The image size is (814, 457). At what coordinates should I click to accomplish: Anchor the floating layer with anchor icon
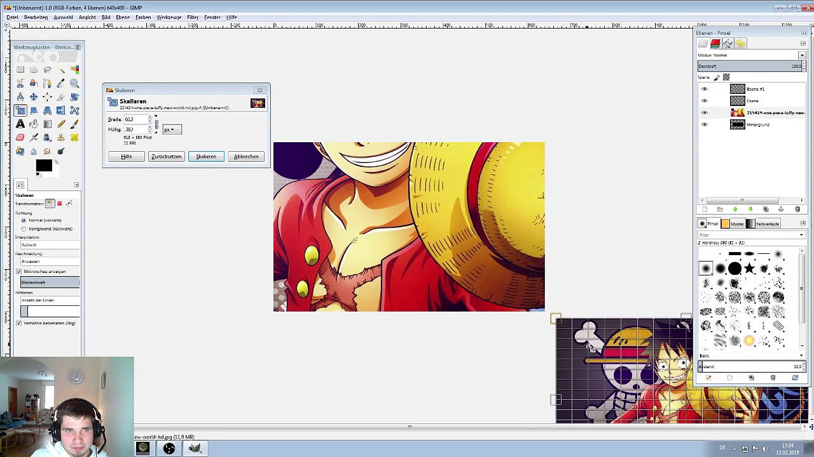(x=781, y=209)
